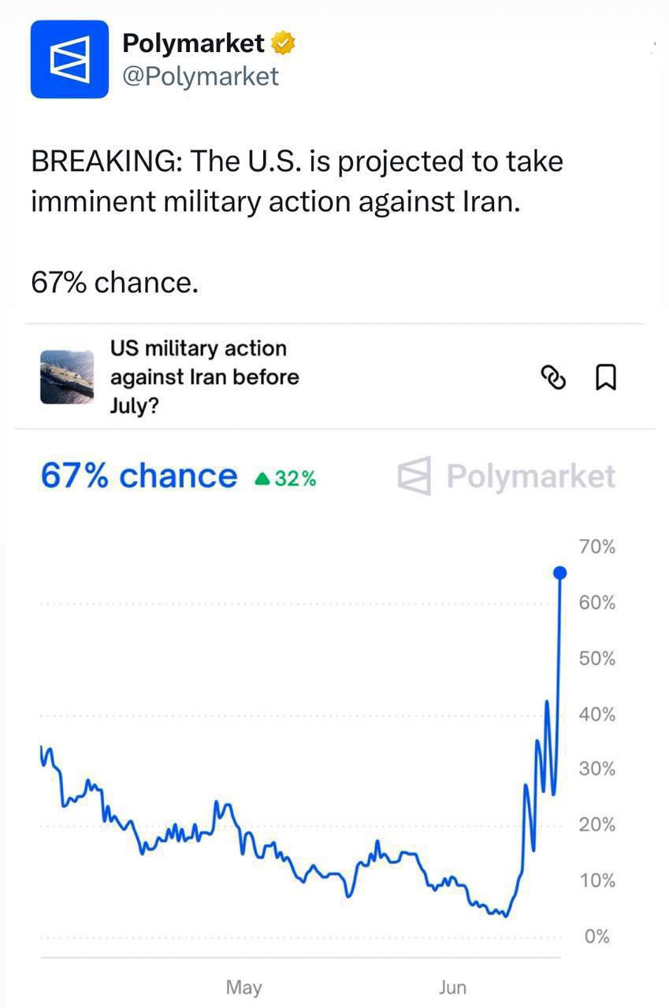Open the @Polymarket handle
The image size is (669, 1008).
(x=200, y=76)
